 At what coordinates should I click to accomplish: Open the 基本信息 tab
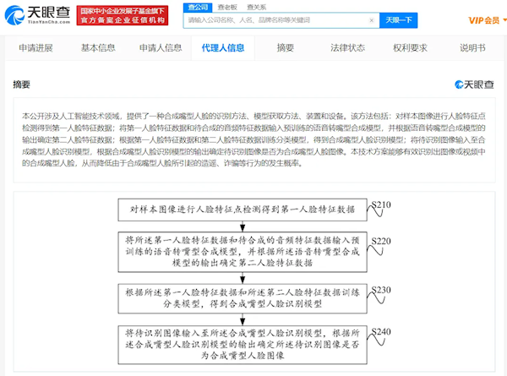(98, 48)
